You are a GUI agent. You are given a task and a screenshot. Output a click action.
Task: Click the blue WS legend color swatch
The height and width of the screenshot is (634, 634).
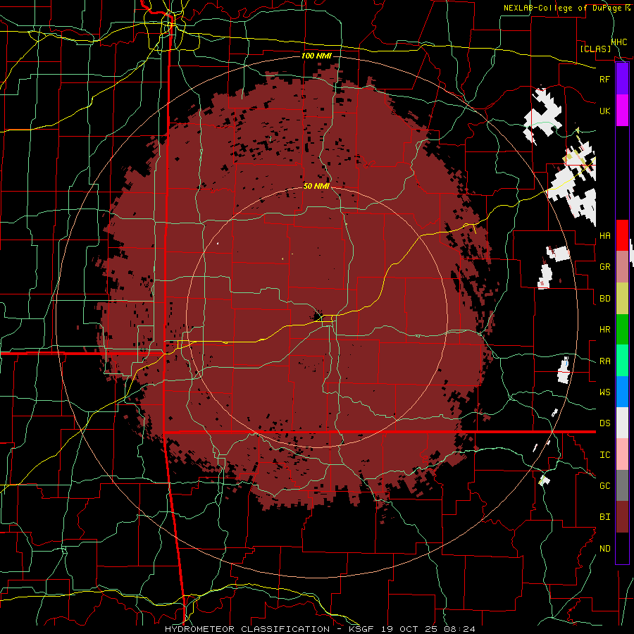pos(622,392)
